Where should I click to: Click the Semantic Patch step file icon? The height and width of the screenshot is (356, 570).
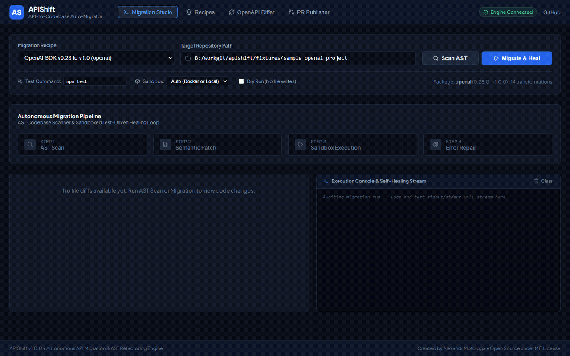pos(165,145)
